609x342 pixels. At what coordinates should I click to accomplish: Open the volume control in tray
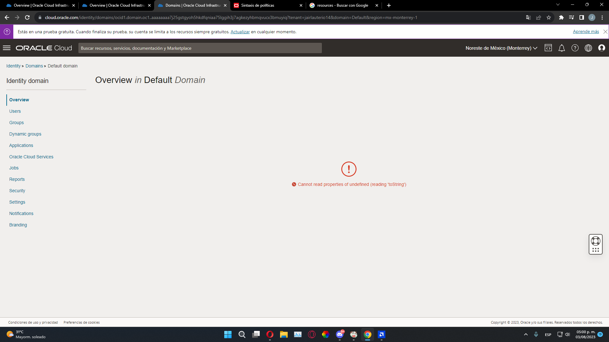[x=567, y=334]
